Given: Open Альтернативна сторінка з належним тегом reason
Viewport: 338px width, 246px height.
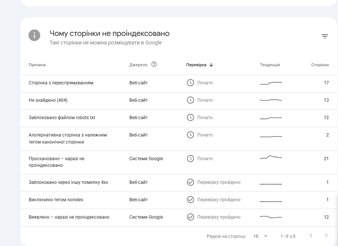Looking at the screenshot, I should (68, 138).
